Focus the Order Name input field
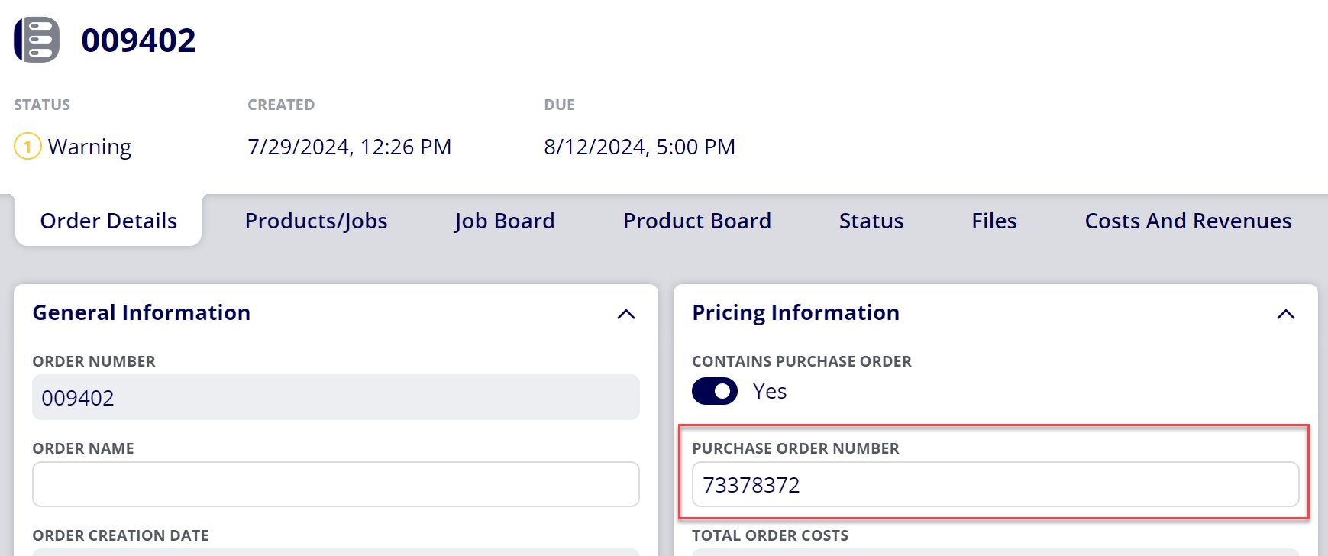This screenshot has width=1328, height=556. pos(336,484)
